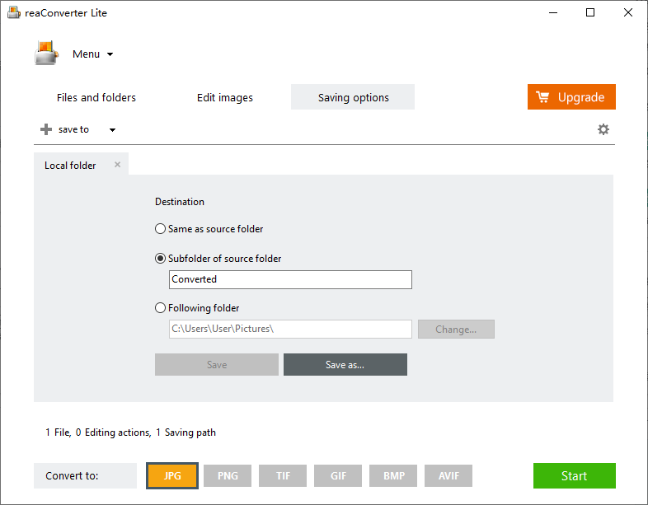Click the Destination heading text
The image size is (648, 505).
(x=180, y=202)
